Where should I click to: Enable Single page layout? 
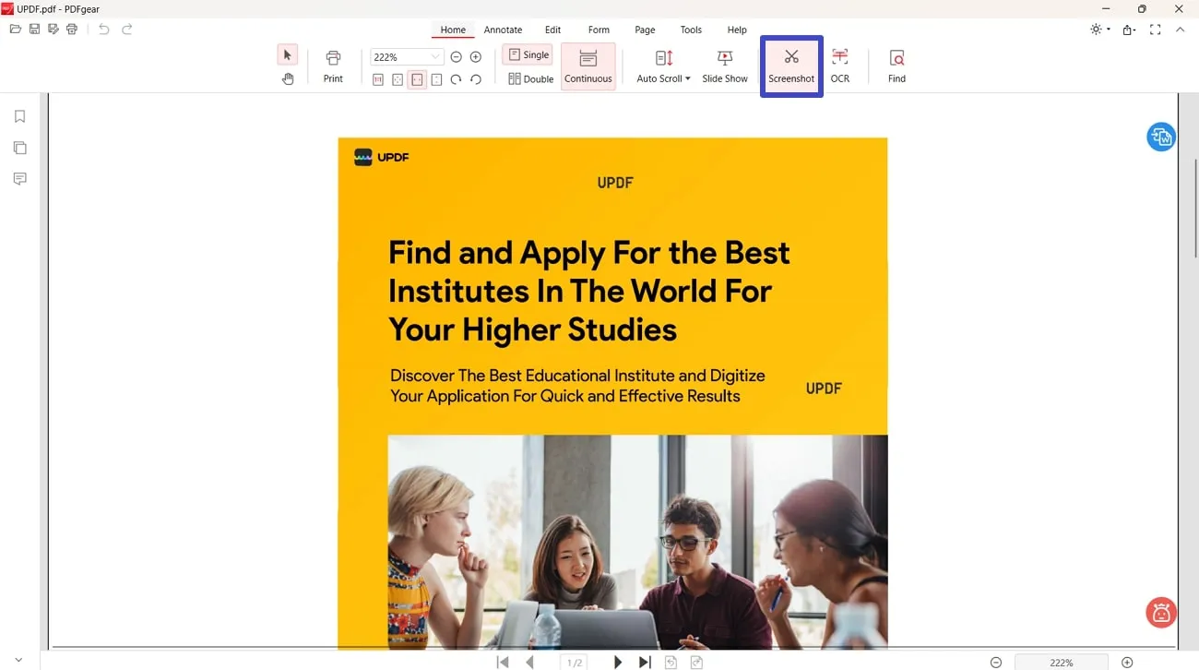pos(527,54)
